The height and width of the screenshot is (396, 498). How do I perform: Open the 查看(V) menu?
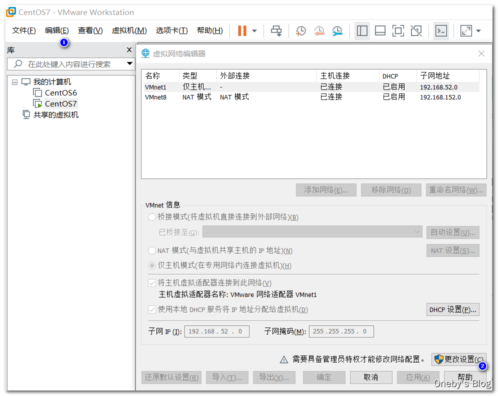click(90, 30)
